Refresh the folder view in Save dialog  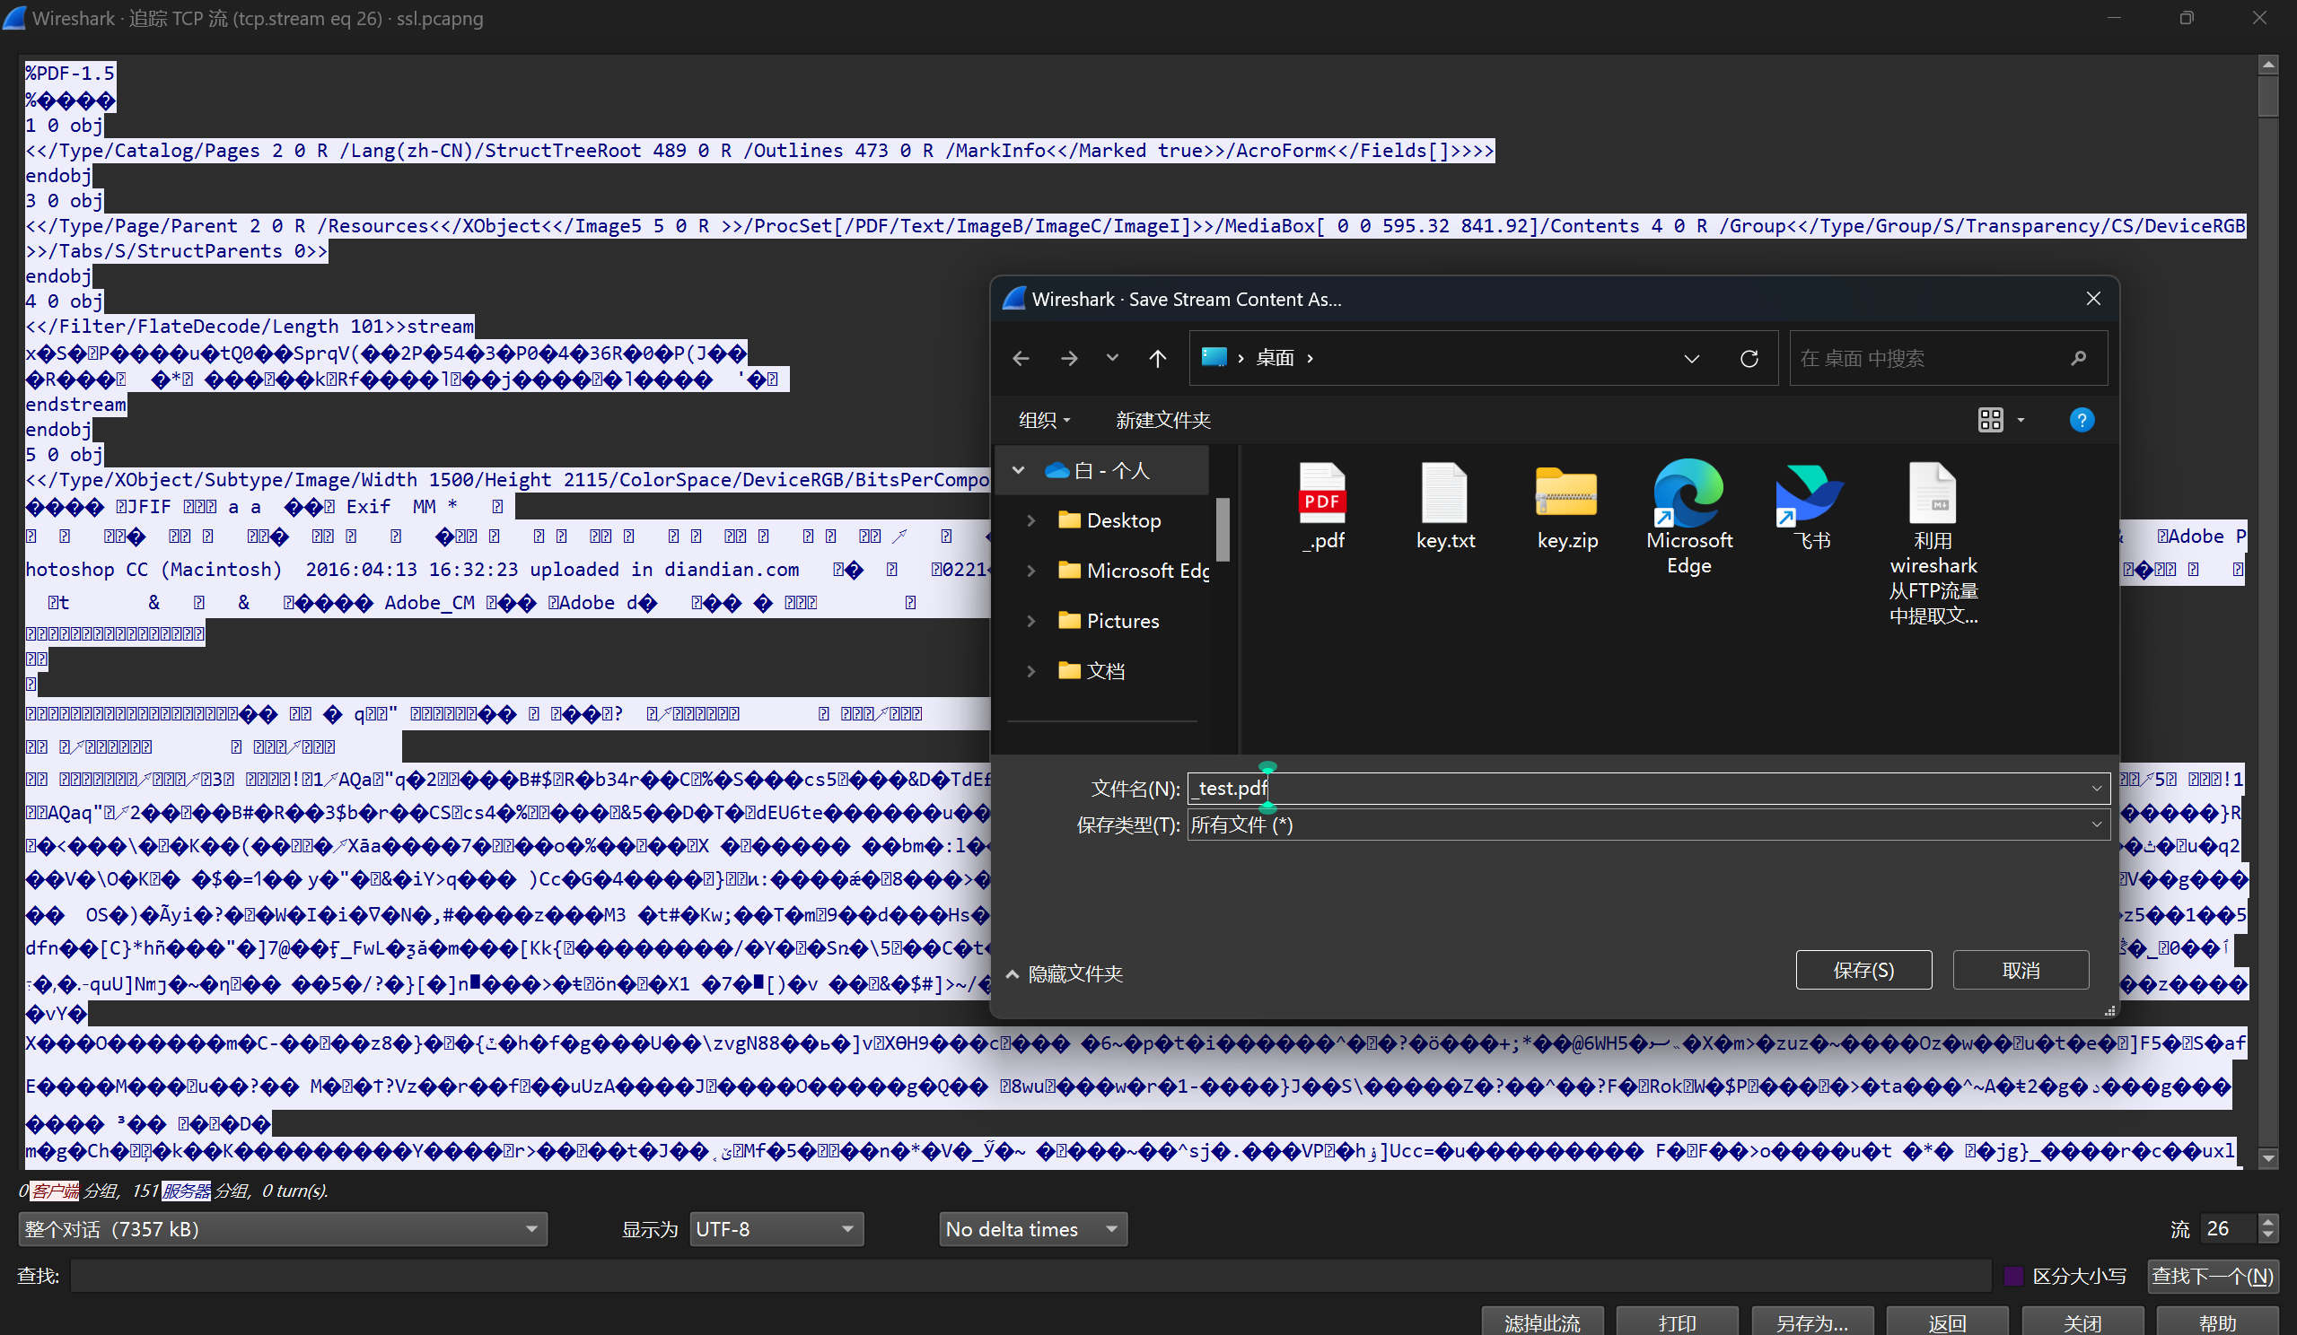point(1749,359)
